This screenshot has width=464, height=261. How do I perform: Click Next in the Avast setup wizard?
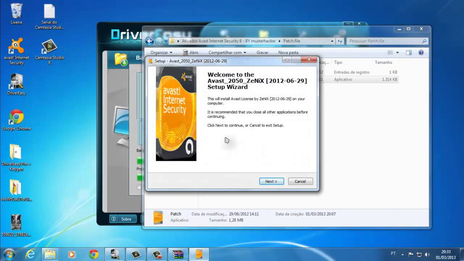click(x=272, y=181)
